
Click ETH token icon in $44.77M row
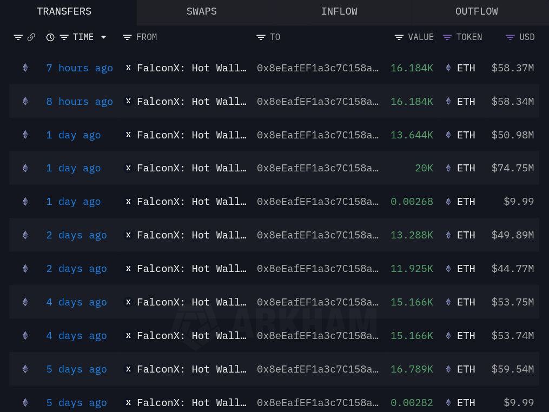point(448,269)
